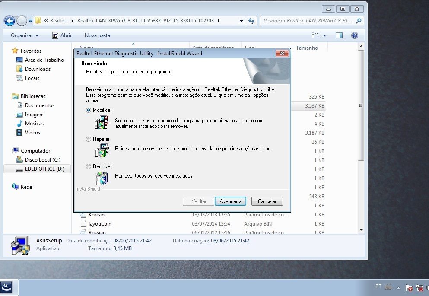Click the scroll up arrow of file list
This screenshot has height=296, width=429.
(361, 47)
